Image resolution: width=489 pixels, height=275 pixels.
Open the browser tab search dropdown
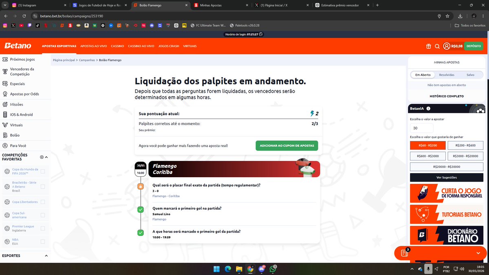4,5
